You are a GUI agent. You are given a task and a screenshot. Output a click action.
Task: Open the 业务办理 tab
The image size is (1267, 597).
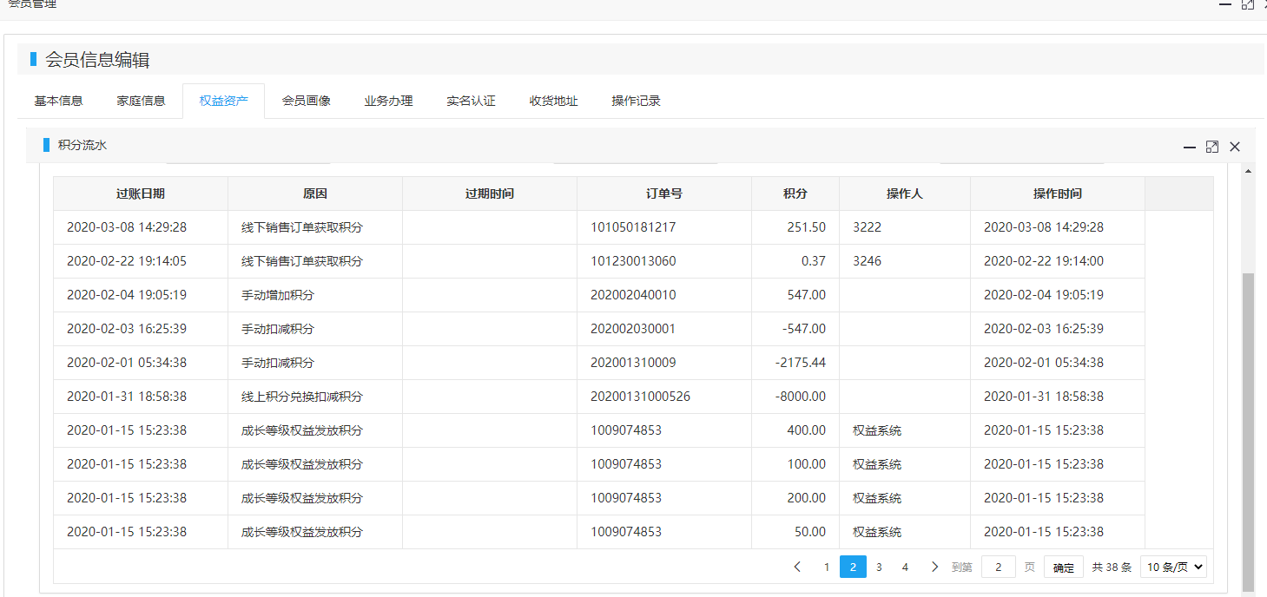click(388, 101)
